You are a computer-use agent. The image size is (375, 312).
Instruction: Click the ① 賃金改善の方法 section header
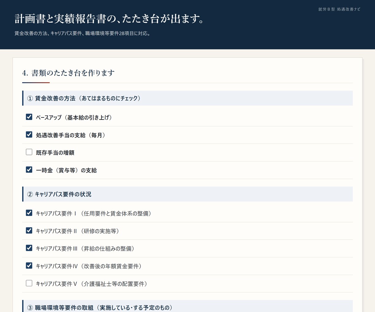pyautogui.click(x=187, y=98)
